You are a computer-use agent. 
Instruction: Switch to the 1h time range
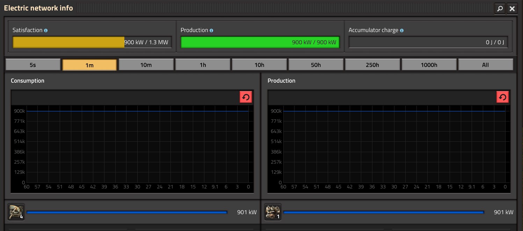(203, 65)
